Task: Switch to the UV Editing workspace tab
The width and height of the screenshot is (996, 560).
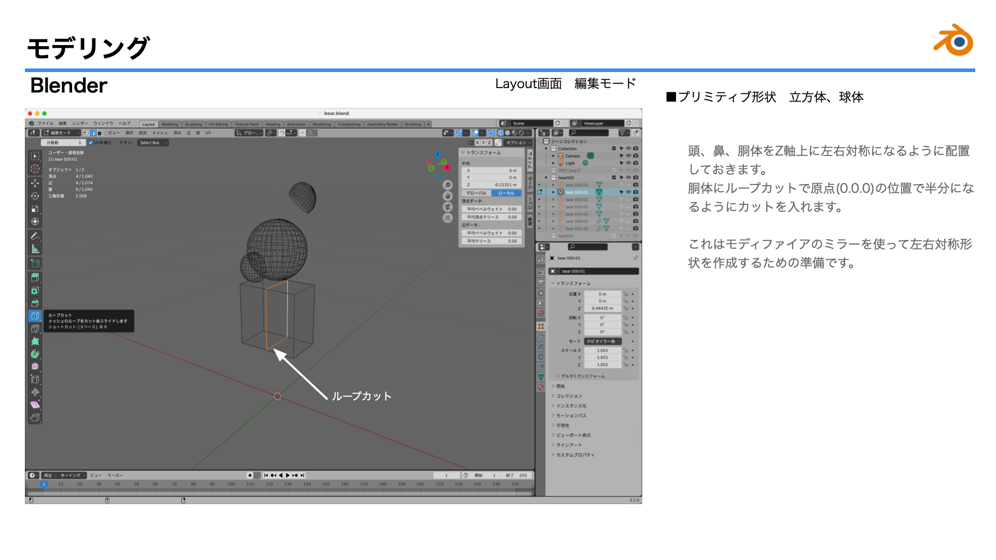Action: coord(218,124)
